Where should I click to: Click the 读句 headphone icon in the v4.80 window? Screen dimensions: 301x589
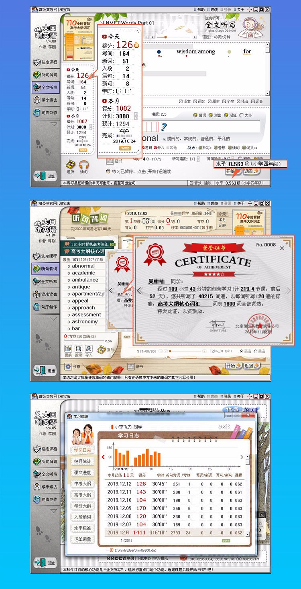(x=83, y=164)
